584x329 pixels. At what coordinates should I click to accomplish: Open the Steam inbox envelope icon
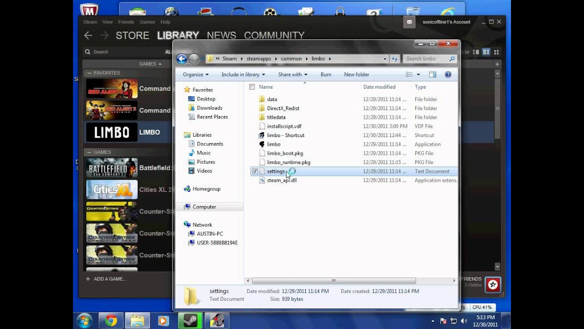(x=409, y=22)
